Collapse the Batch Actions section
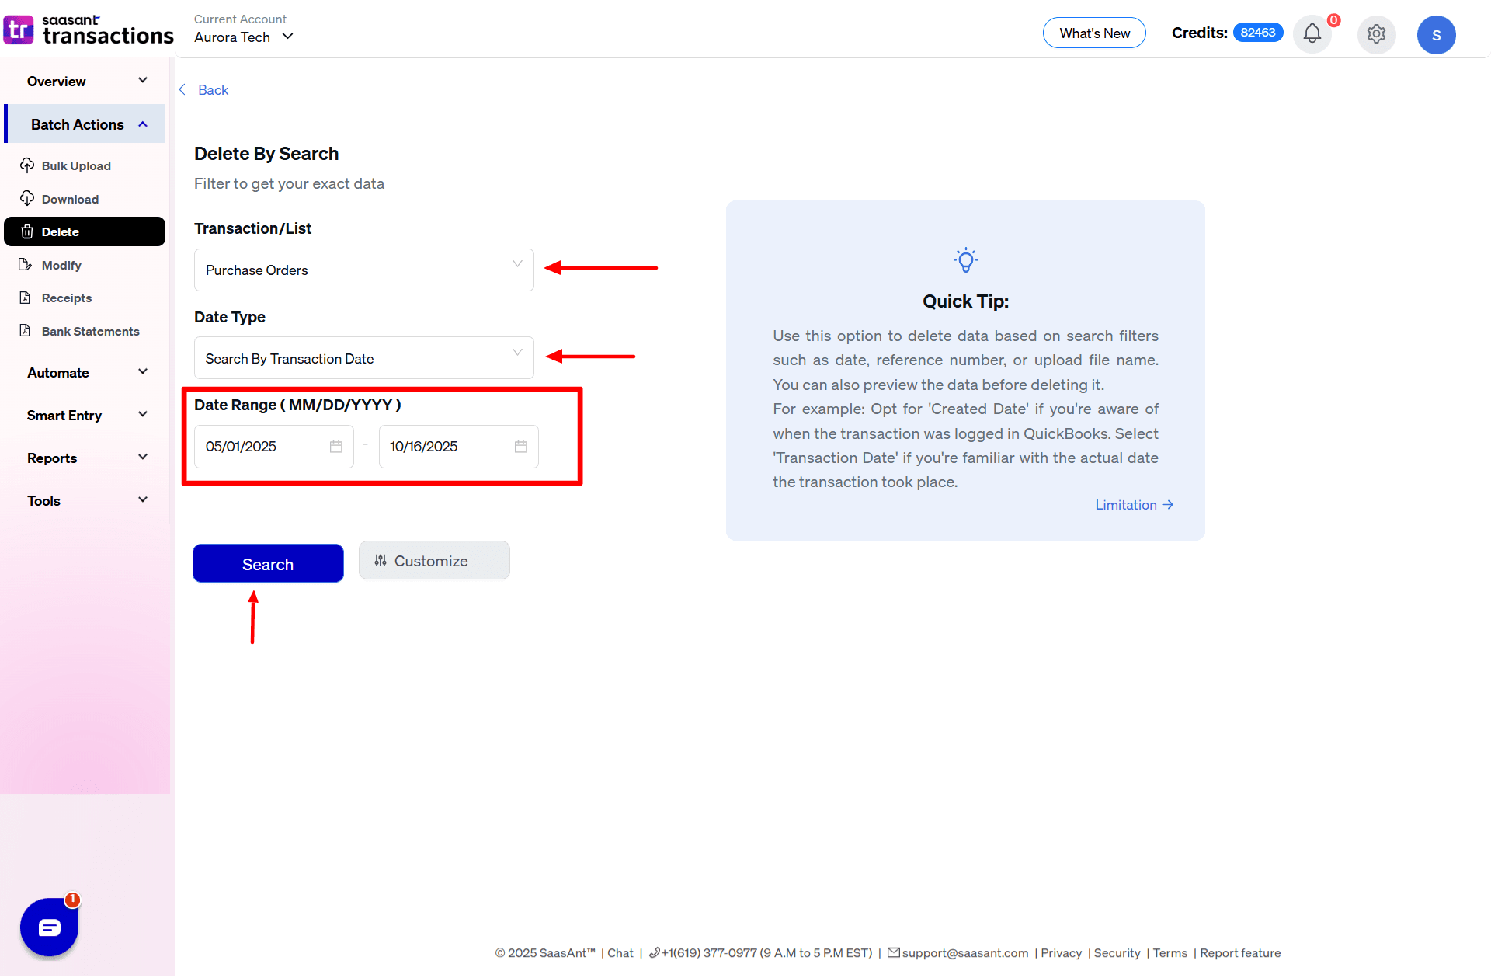 pyautogui.click(x=142, y=124)
